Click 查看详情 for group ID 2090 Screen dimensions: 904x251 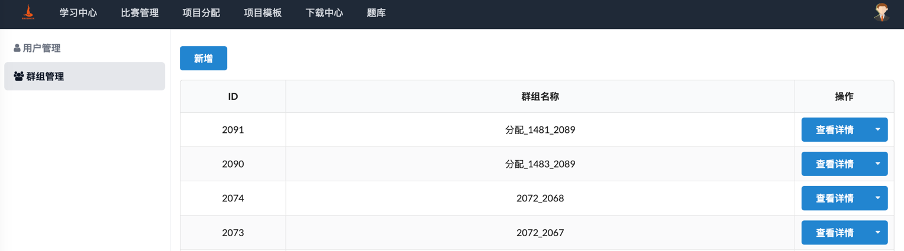tap(834, 164)
